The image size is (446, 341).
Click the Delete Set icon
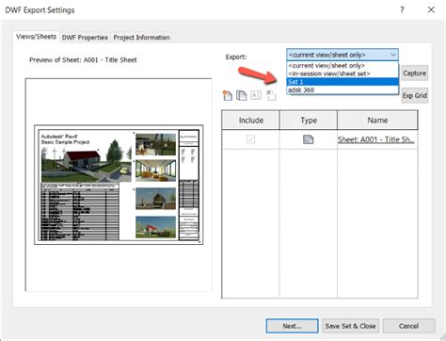[271, 95]
